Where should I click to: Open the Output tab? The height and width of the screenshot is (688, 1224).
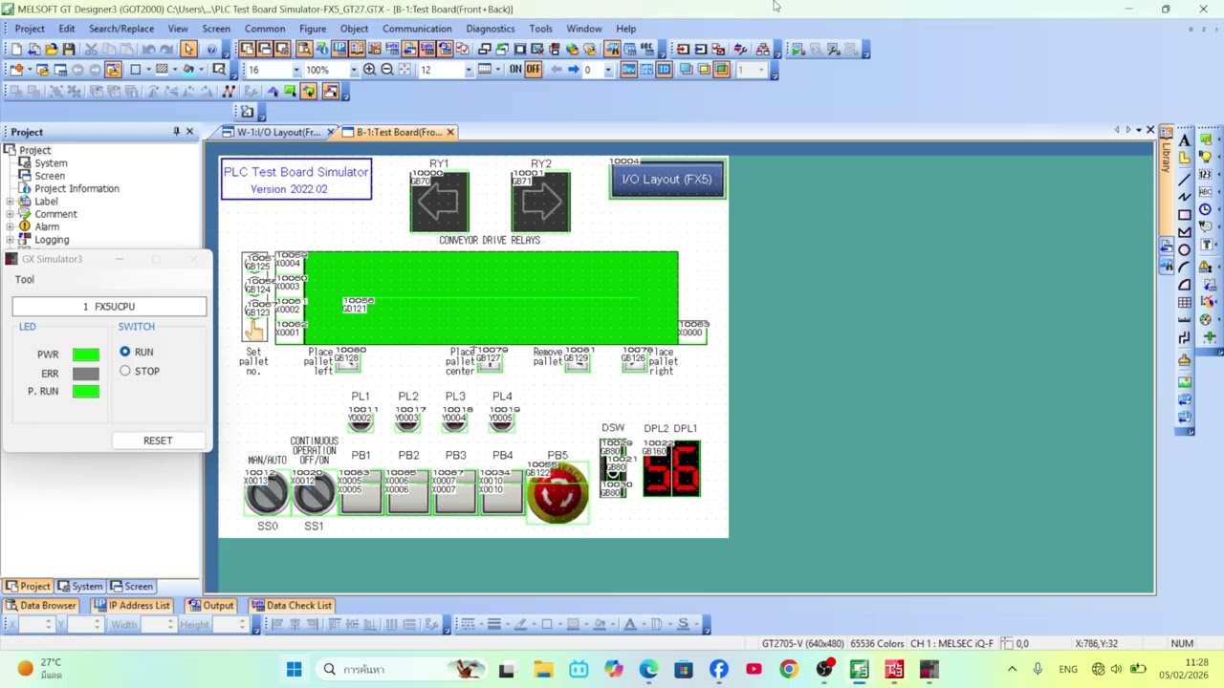[x=211, y=606]
